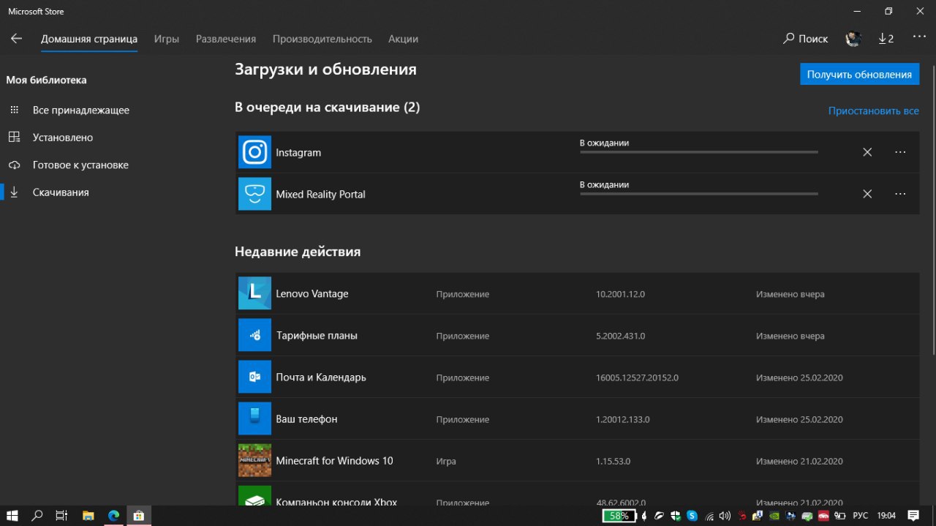Click the 58% battery indicator
This screenshot has width=936, height=526.
tap(619, 516)
